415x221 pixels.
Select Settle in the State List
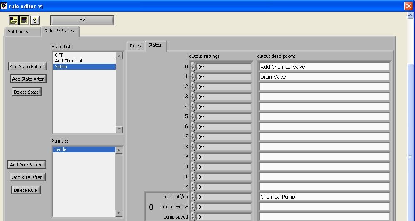click(84, 67)
